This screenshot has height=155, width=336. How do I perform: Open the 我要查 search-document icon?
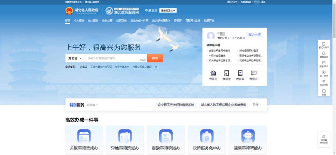point(226,73)
